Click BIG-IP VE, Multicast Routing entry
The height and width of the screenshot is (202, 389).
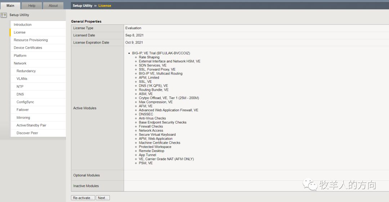pos(161,73)
